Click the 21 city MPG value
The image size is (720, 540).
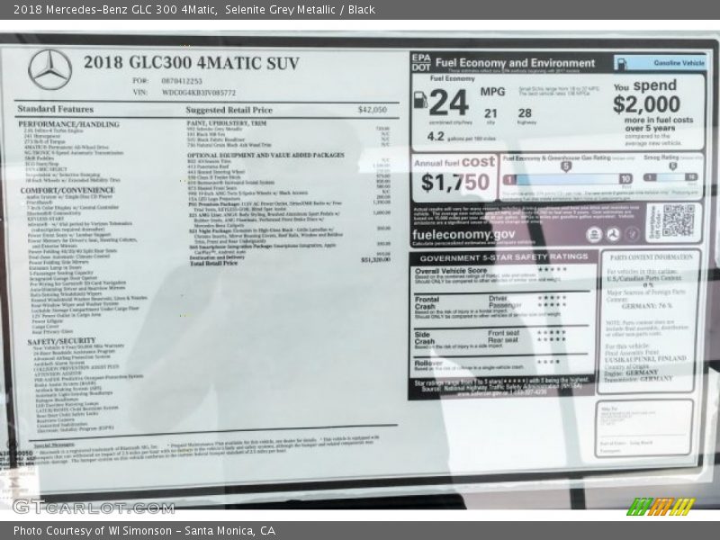pyautogui.click(x=490, y=113)
